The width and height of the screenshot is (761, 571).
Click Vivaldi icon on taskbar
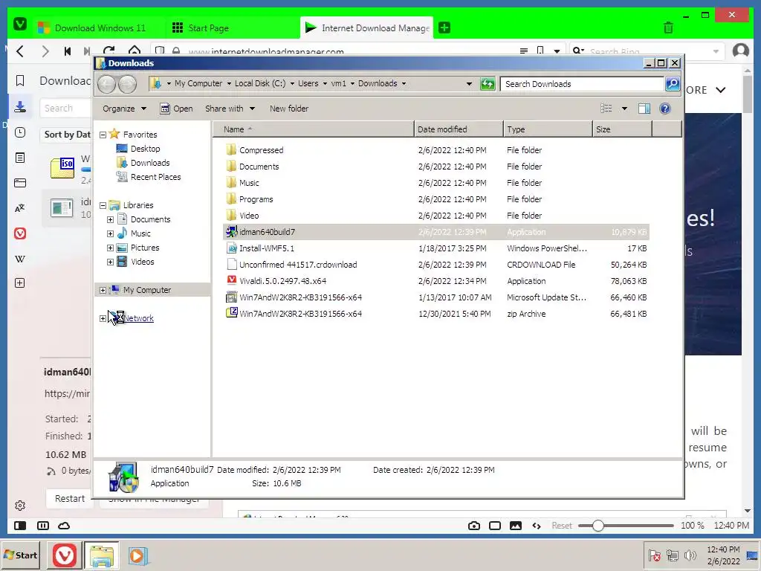(65, 555)
